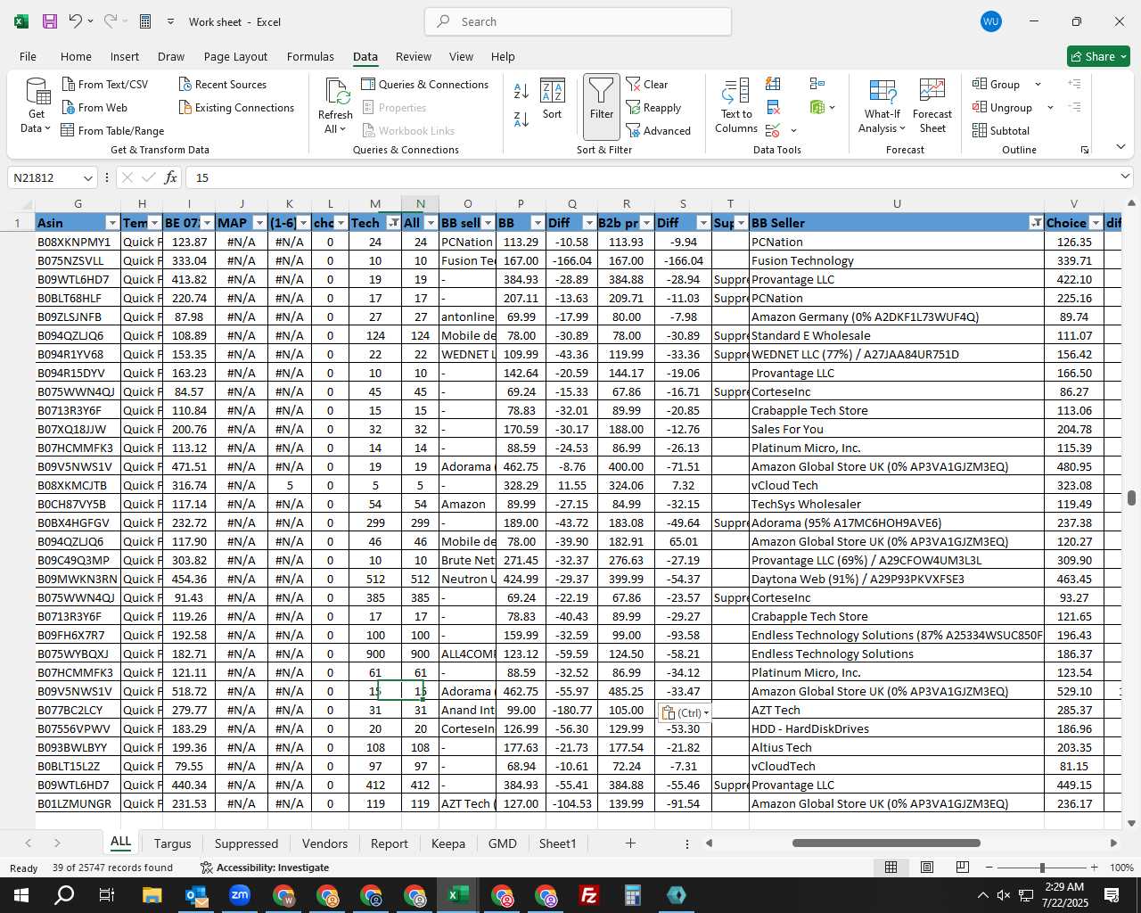Image resolution: width=1141 pixels, height=913 pixels.
Task: Open Existing Connections
Action: (x=236, y=107)
